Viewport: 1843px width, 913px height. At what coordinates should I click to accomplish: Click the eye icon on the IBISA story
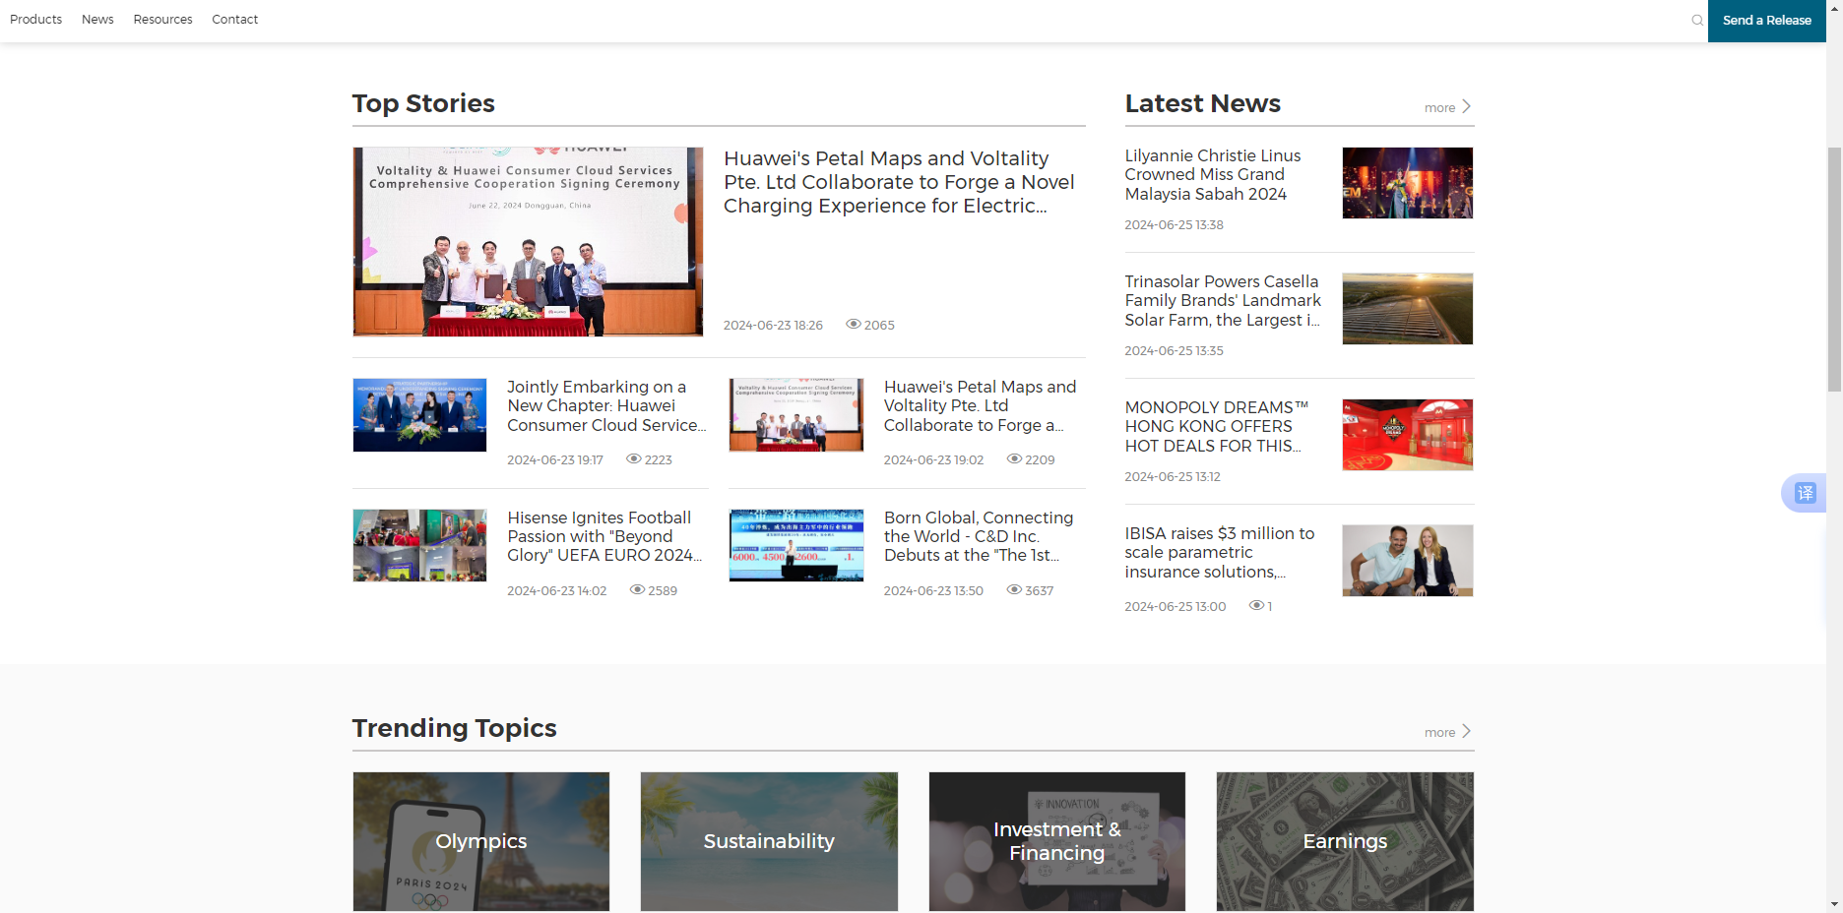pyautogui.click(x=1256, y=606)
